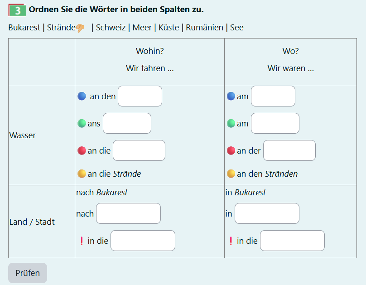Click the first 'am' input field with blue dot
Image resolution: width=366 pixels, height=285 pixels.
coord(273,96)
